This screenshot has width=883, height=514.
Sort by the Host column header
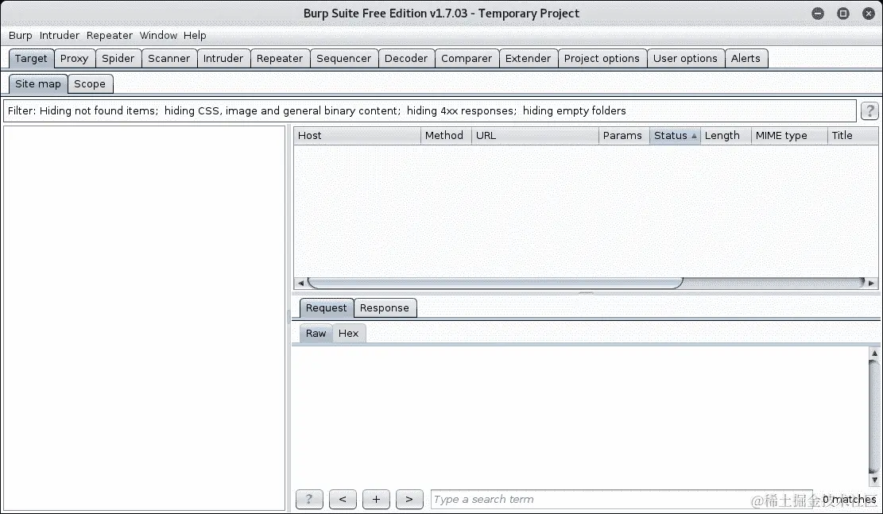click(357, 136)
